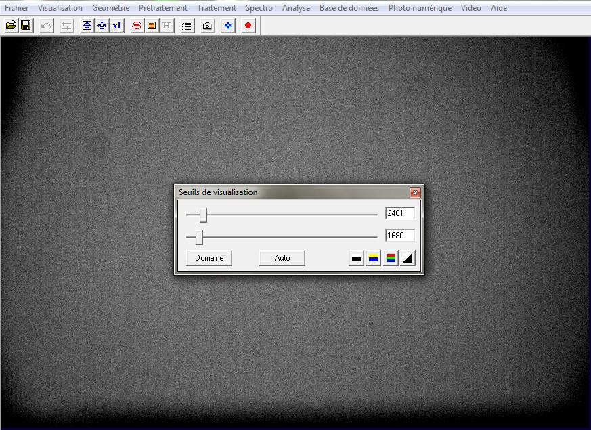Open the Base de données menu

[349, 8]
